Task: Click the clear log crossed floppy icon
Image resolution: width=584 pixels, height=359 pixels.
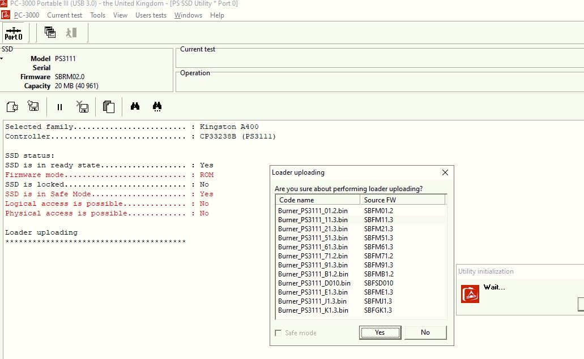Action: [x=82, y=107]
